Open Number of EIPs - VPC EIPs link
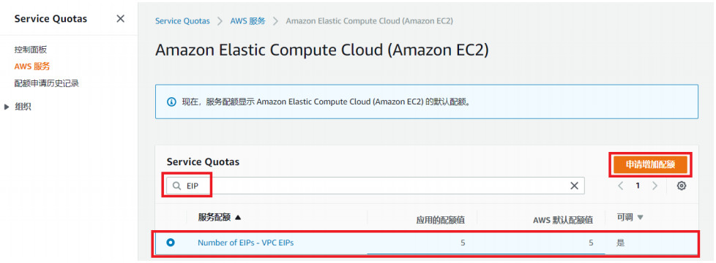This screenshot has width=716, height=263. [x=246, y=243]
